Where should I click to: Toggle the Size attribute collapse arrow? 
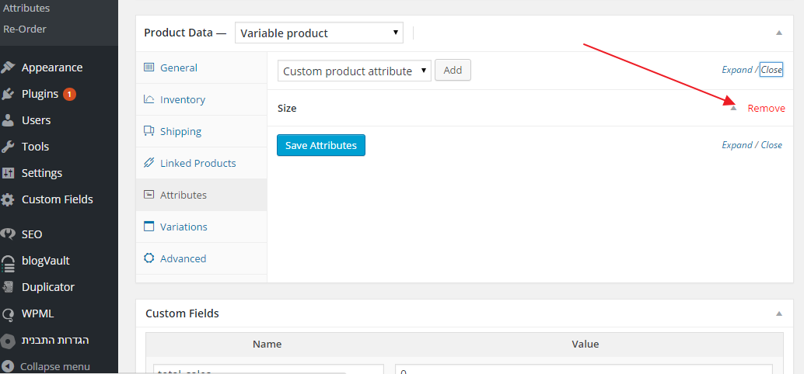(x=733, y=108)
